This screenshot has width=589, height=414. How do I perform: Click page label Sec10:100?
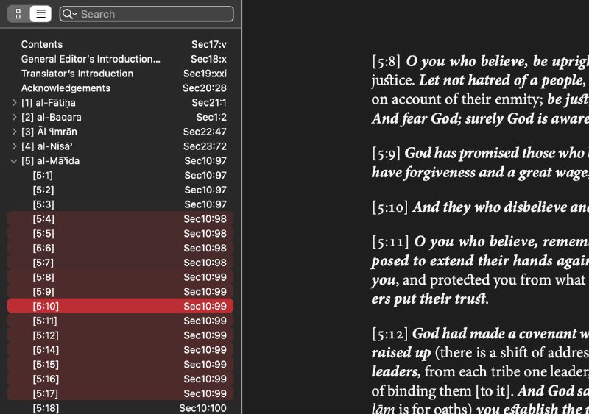(203, 408)
